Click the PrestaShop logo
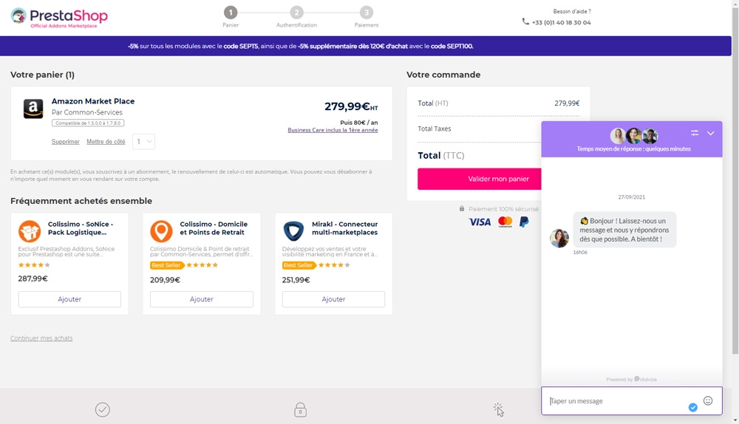This screenshot has height=424, width=739. point(59,18)
